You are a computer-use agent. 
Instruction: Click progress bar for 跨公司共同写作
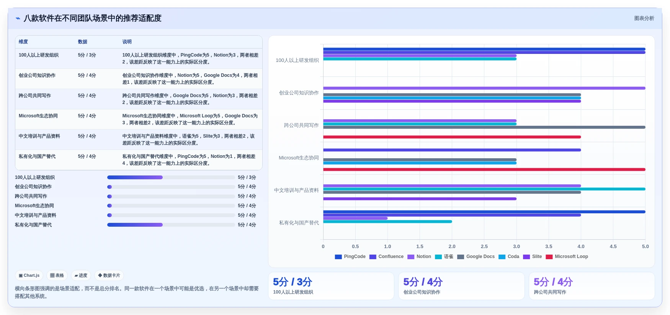coord(171,196)
